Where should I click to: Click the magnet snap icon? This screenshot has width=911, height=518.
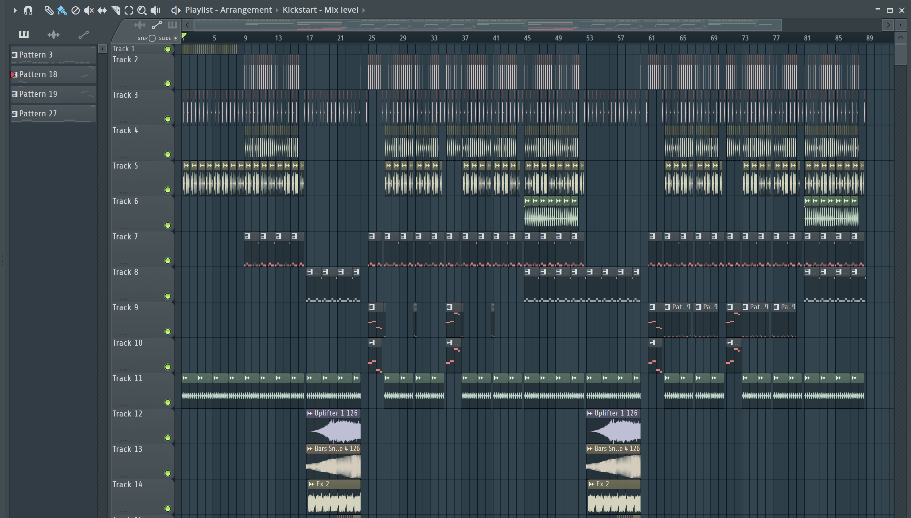point(28,10)
